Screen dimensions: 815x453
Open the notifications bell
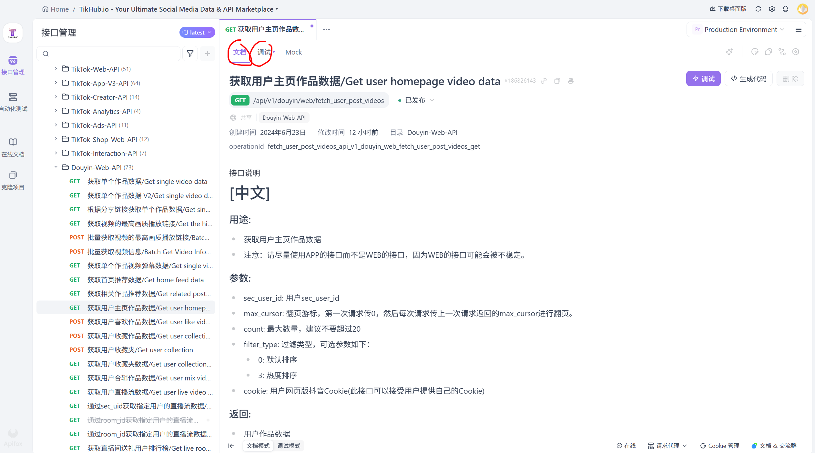[x=785, y=9]
